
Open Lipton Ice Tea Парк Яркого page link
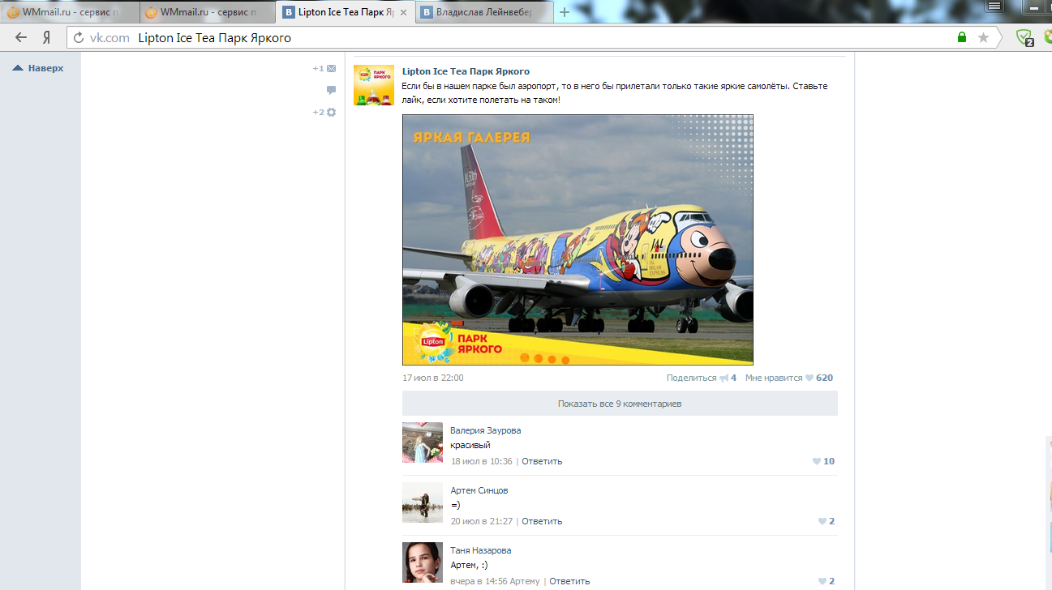[x=466, y=71]
